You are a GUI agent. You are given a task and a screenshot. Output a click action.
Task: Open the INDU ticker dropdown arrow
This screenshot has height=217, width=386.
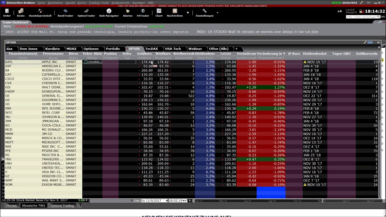[x=13, y=26]
